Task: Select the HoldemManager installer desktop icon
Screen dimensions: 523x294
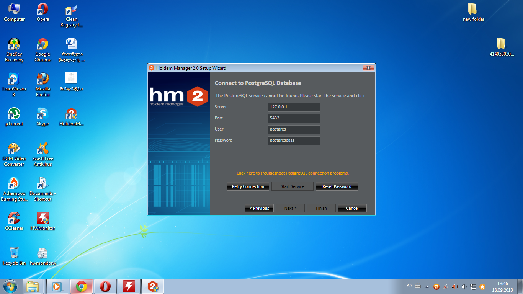Action: point(71,114)
